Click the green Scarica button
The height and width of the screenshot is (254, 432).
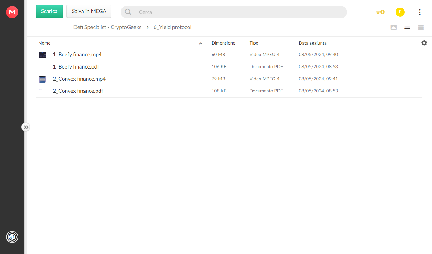pyautogui.click(x=49, y=11)
